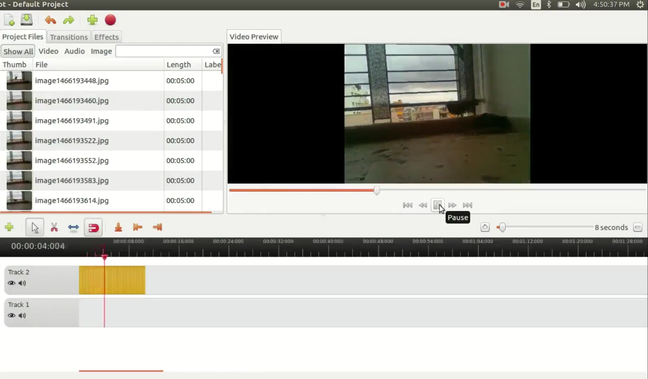Click the rewind button
Screen dimensions: 648x379
coord(423,205)
